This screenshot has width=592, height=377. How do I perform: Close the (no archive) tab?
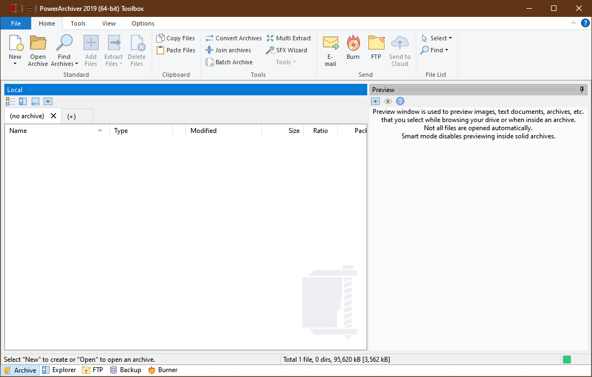(53, 115)
